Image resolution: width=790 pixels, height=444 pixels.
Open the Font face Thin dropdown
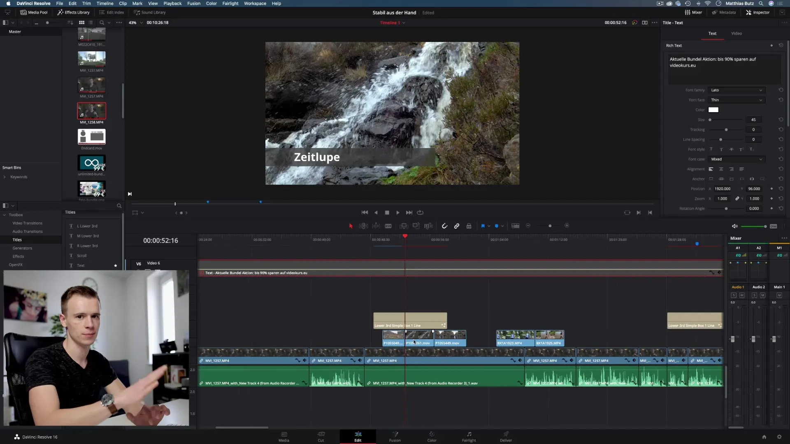(x=737, y=100)
